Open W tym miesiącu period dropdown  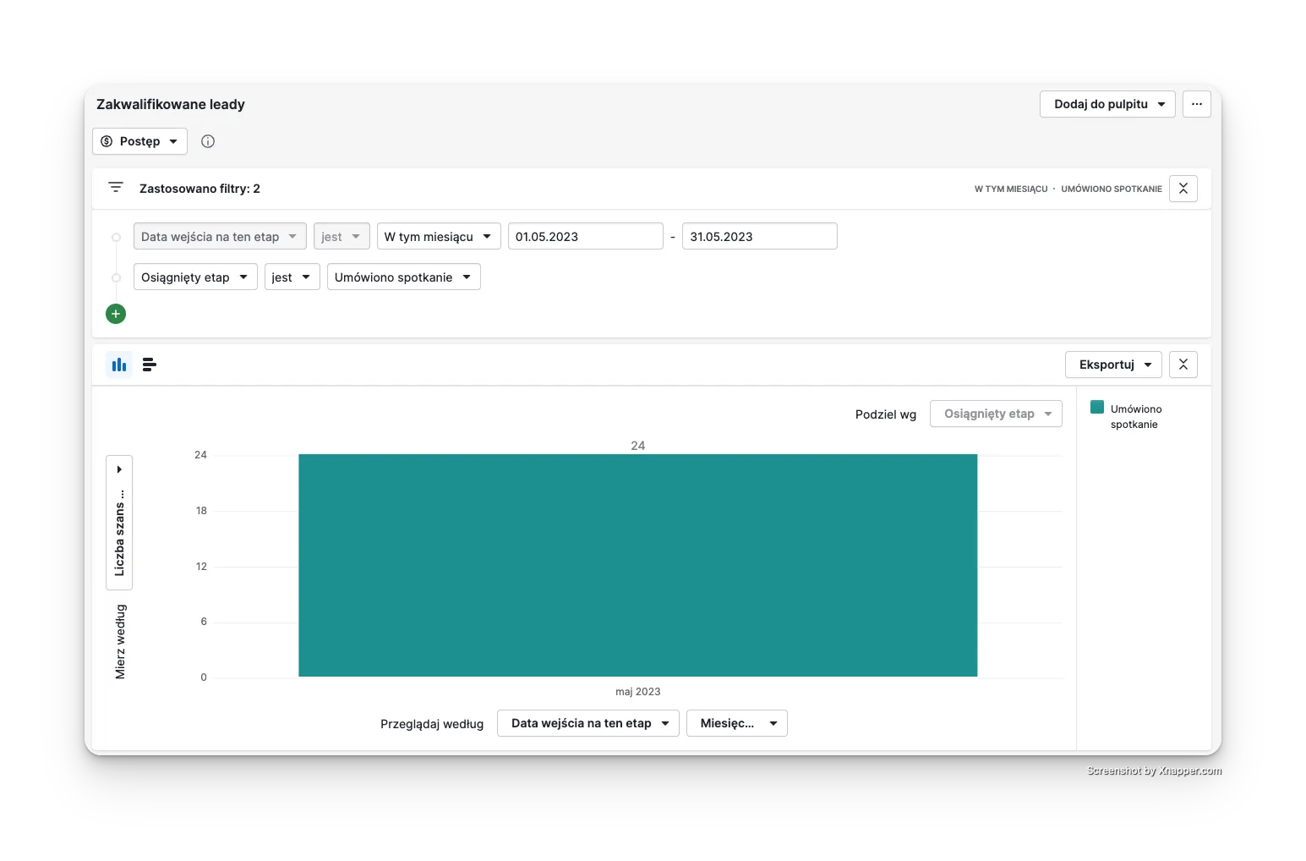(439, 236)
